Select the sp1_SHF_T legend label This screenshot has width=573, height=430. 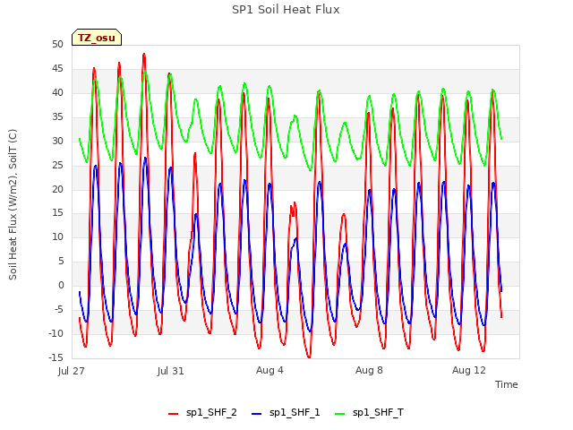(378, 412)
